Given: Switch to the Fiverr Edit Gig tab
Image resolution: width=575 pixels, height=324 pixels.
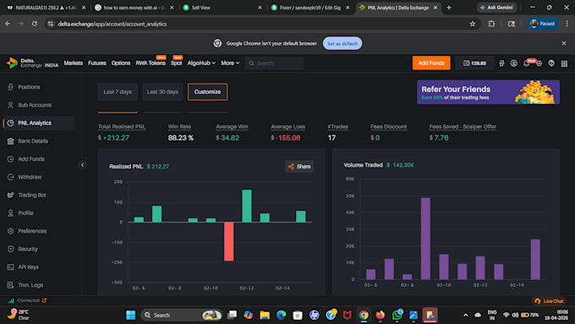Looking at the screenshot, I should tap(309, 8).
